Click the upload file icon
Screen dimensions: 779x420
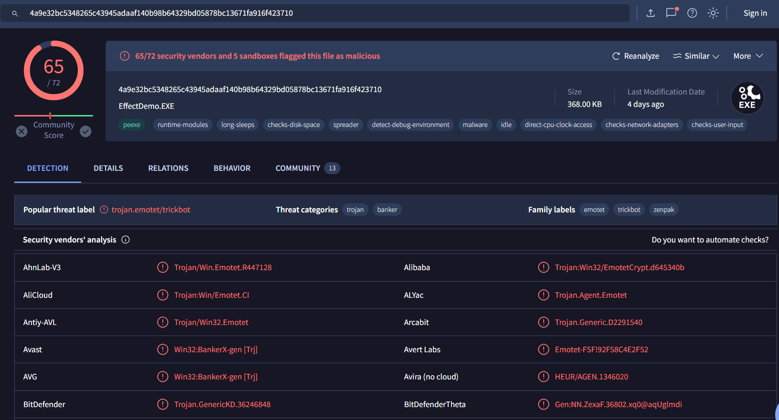point(650,13)
